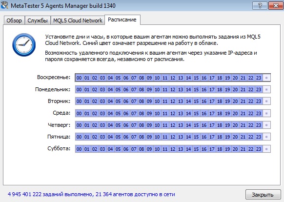The height and width of the screenshot is (202, 284).
Task: Toggle all hours asterisk for Вторник
Action: tap(266, 101)
